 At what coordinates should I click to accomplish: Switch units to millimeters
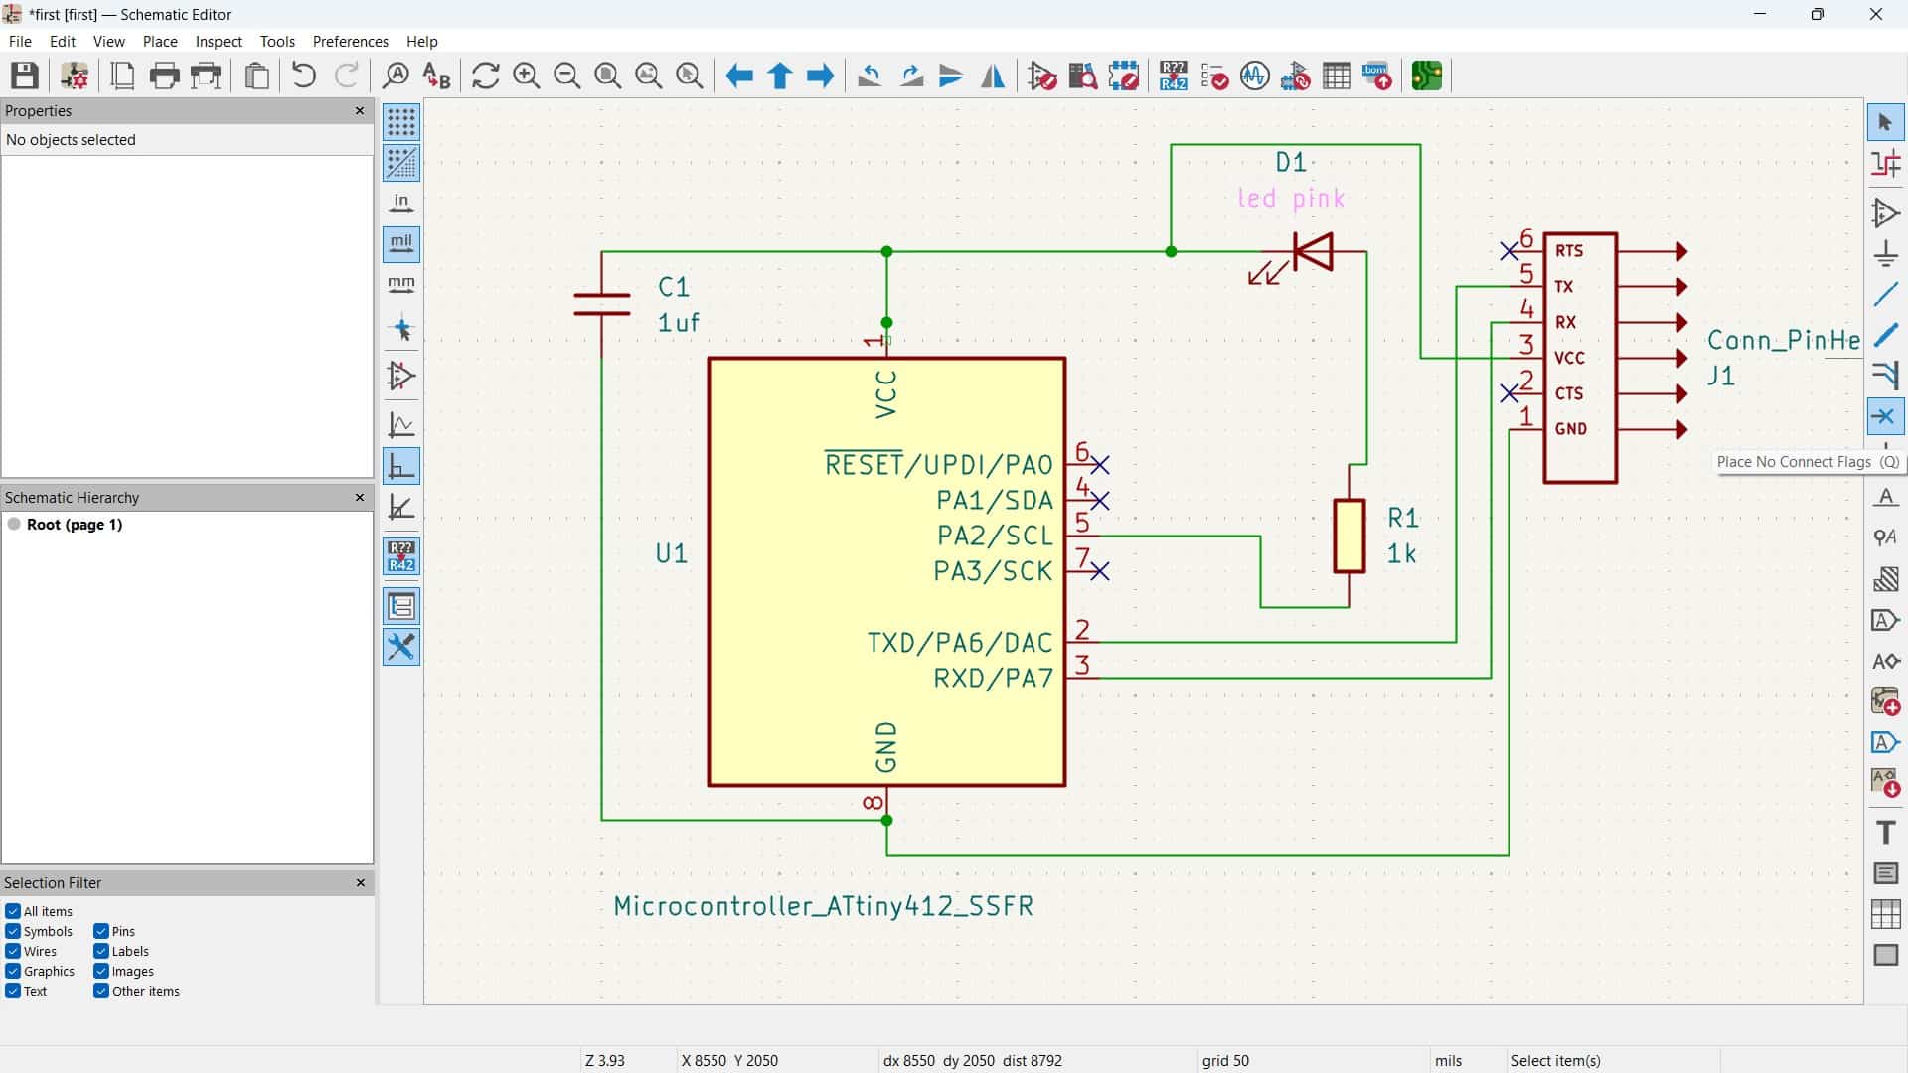401,285
